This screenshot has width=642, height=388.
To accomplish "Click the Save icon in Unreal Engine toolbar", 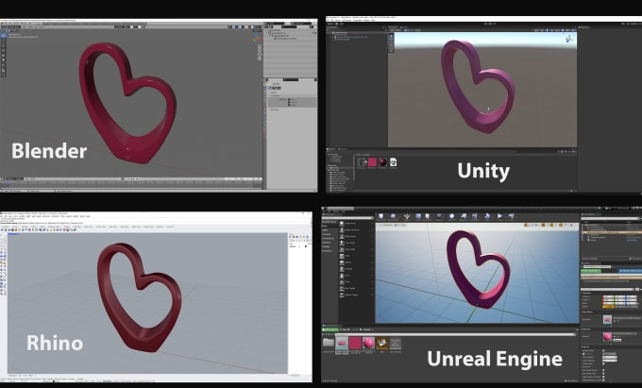I will tap(381, 216).
